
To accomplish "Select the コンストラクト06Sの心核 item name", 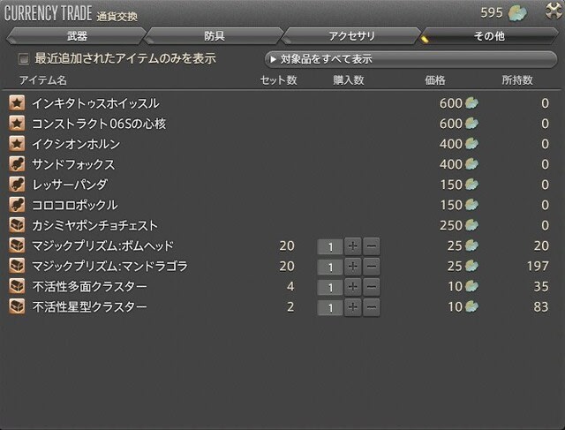I will pyautogui.click(x=99, y=124).
